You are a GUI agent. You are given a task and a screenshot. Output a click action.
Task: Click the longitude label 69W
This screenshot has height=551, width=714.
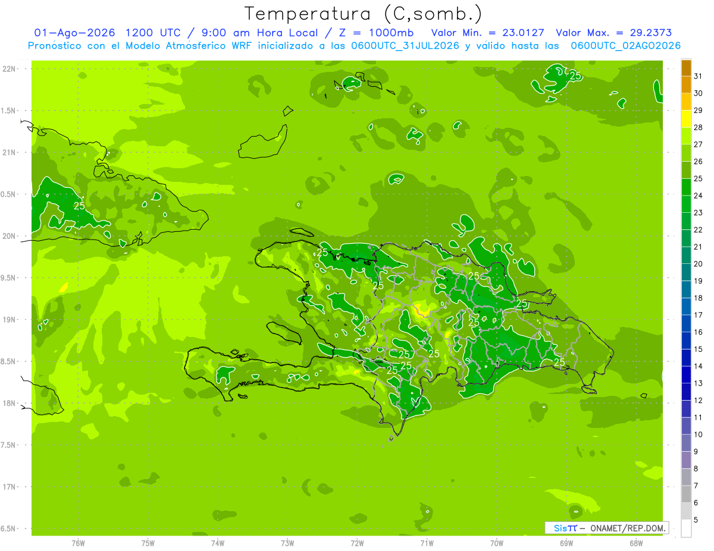tap(566, 543)
